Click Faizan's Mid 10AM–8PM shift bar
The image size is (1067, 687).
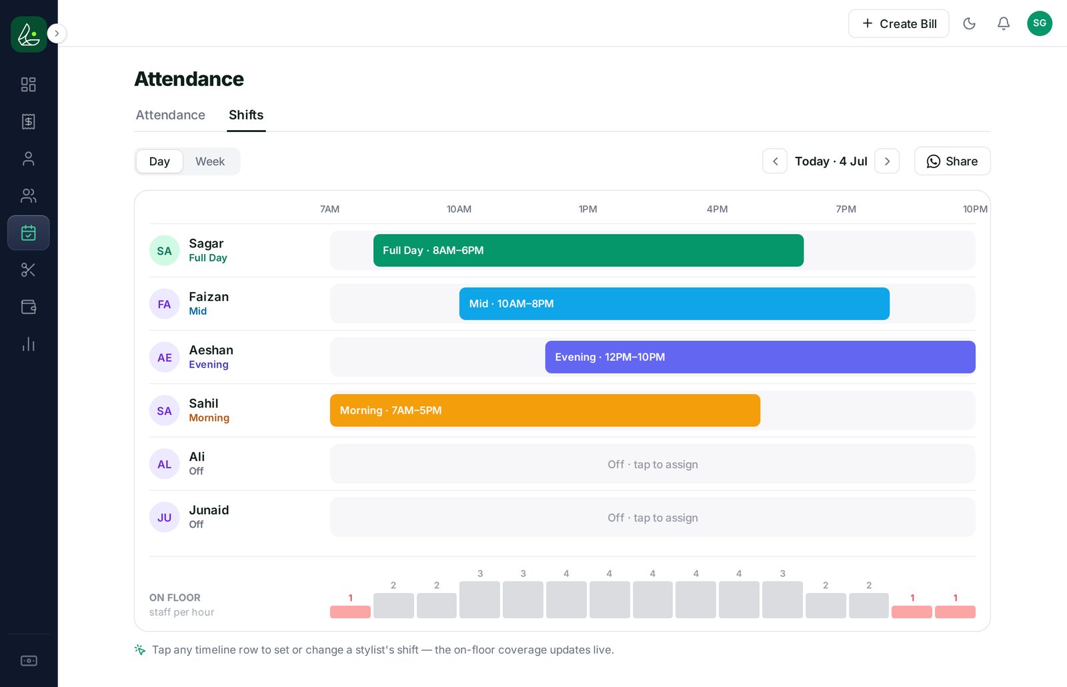tap(674, 303)
